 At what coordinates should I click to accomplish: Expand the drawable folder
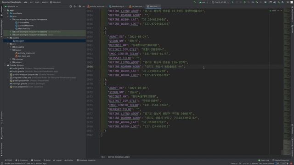point(11,47)
